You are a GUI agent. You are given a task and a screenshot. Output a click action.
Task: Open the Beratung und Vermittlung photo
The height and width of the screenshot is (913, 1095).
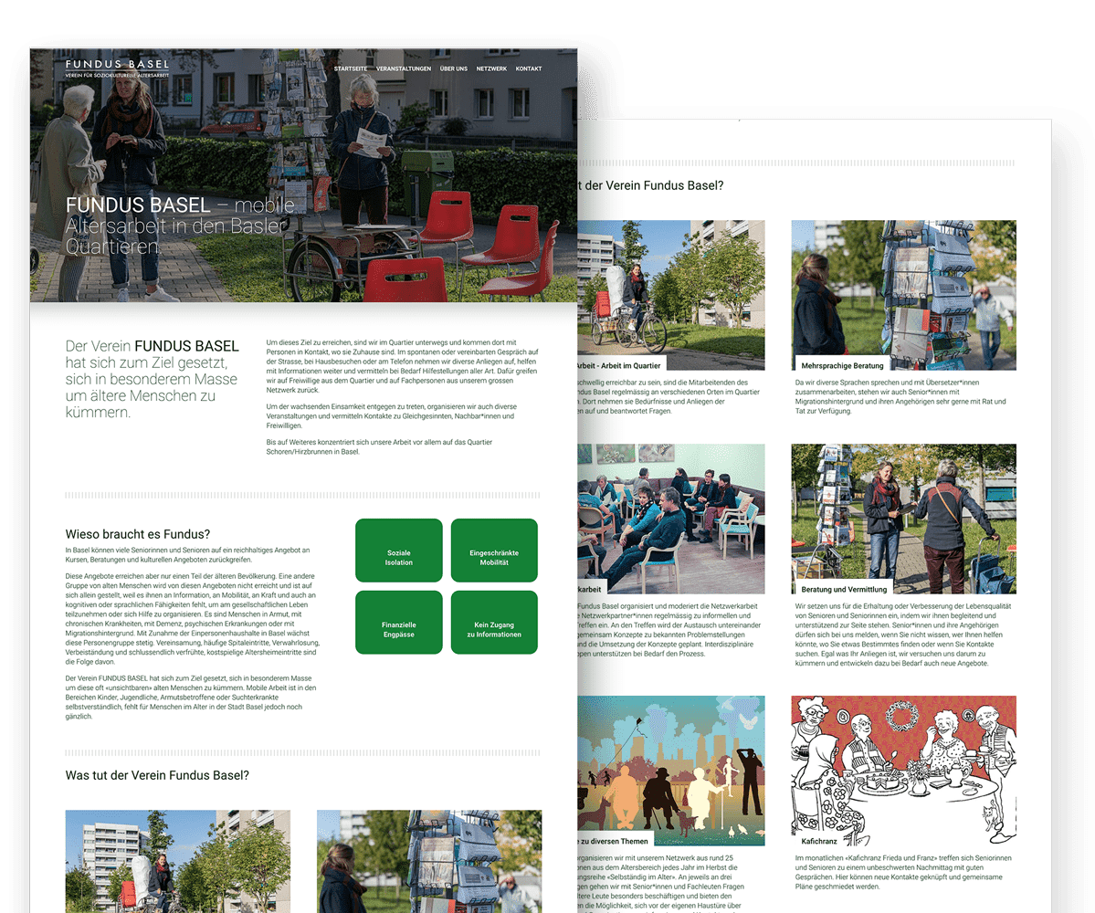pos(903,519)
